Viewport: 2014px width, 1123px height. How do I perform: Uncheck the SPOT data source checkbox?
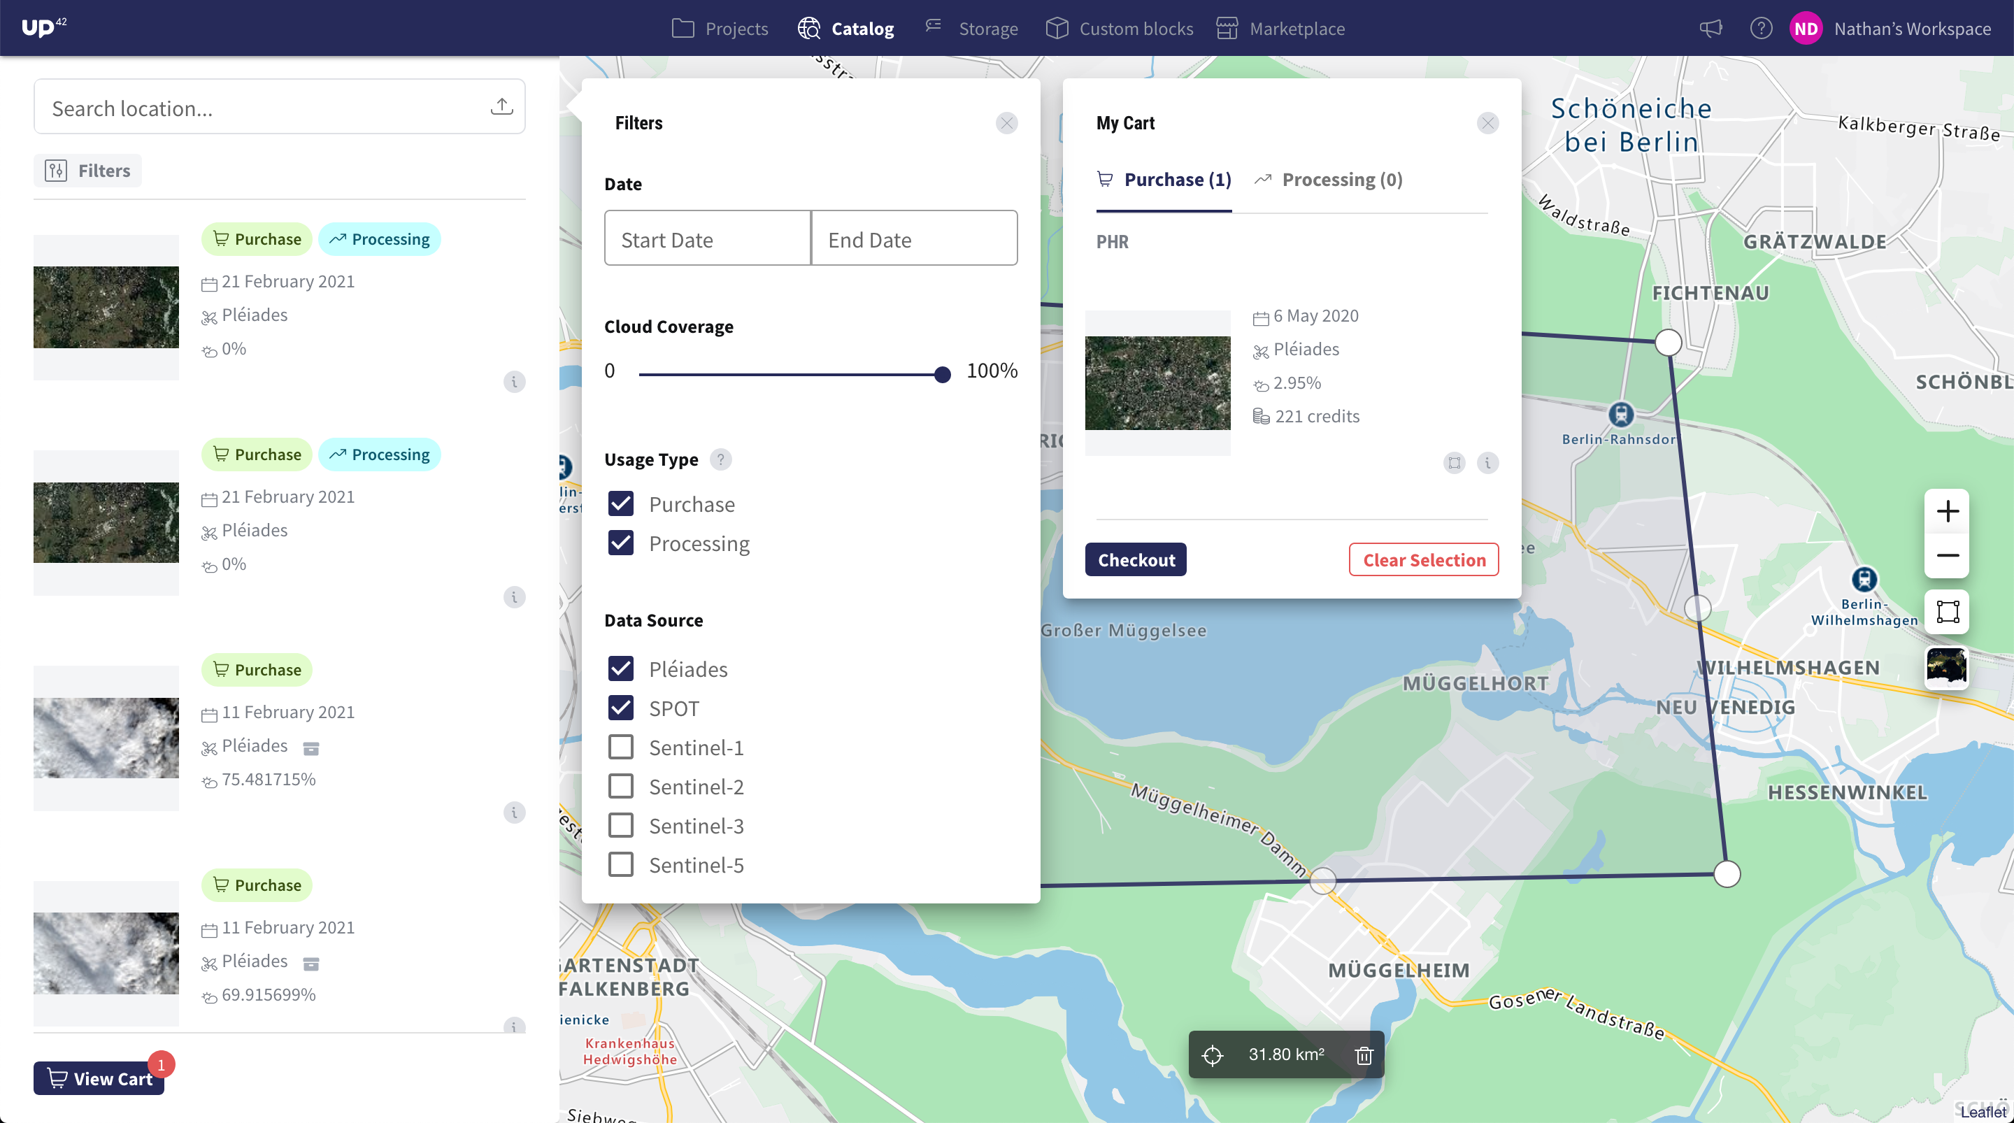click(x=621, y=708)
